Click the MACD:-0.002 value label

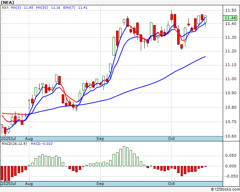(x=42, y=144)
